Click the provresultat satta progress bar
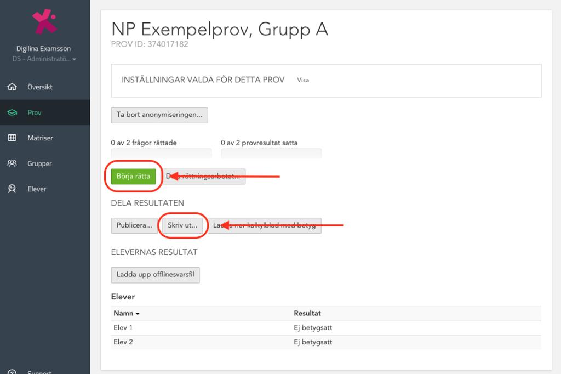The image size is (561, 374). coord(271,154)
